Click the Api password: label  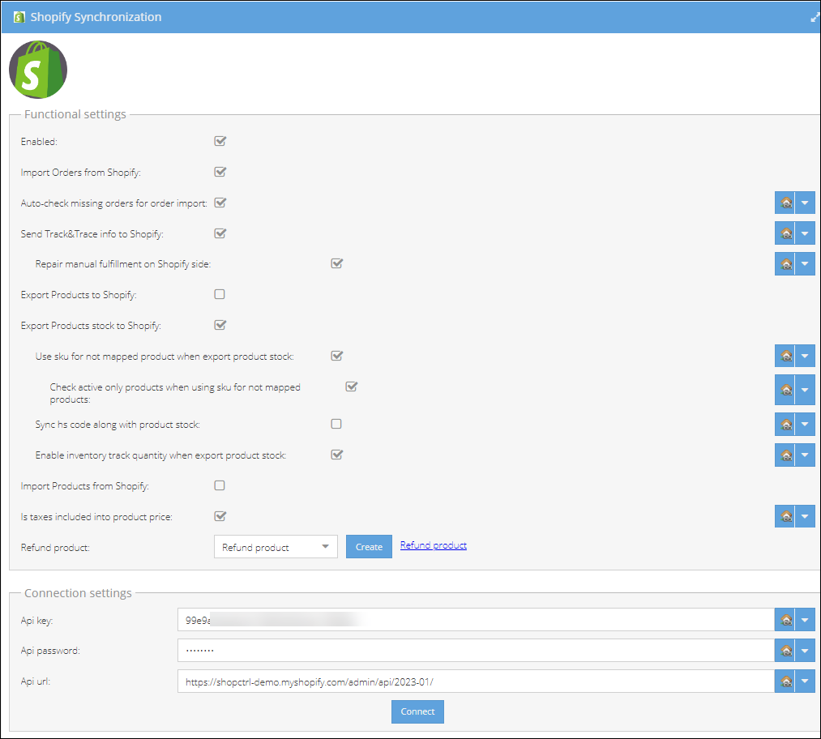(x=50, y=651)
